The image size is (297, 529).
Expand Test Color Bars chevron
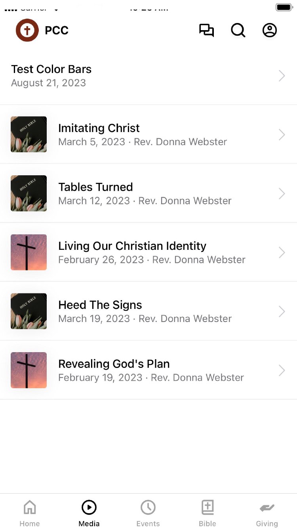282,76
